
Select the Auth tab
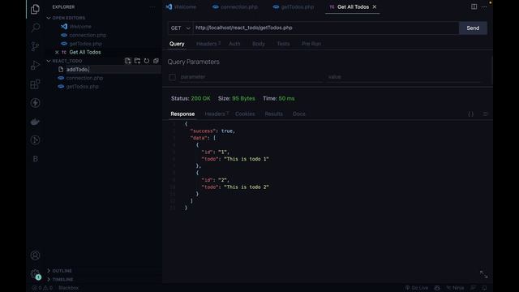234,44
